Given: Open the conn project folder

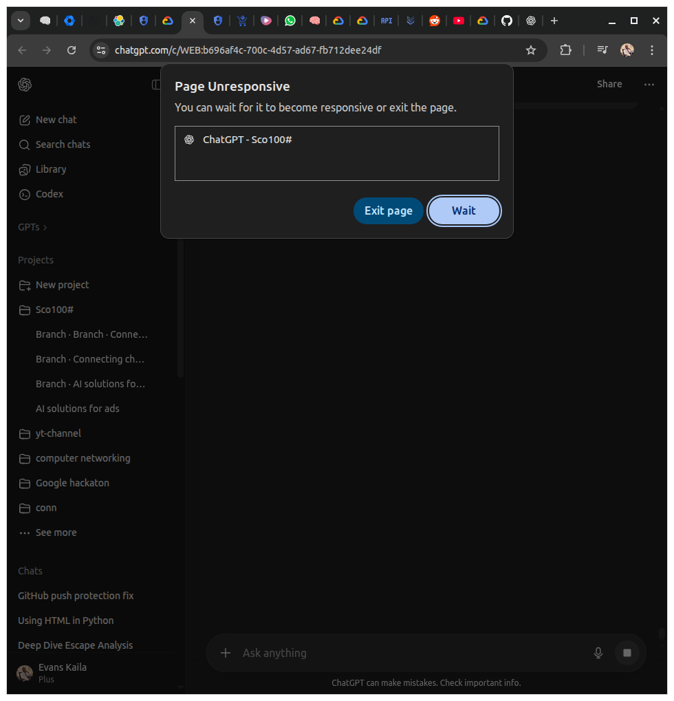Looking at the screenshot, I should (x=38, y=508).
